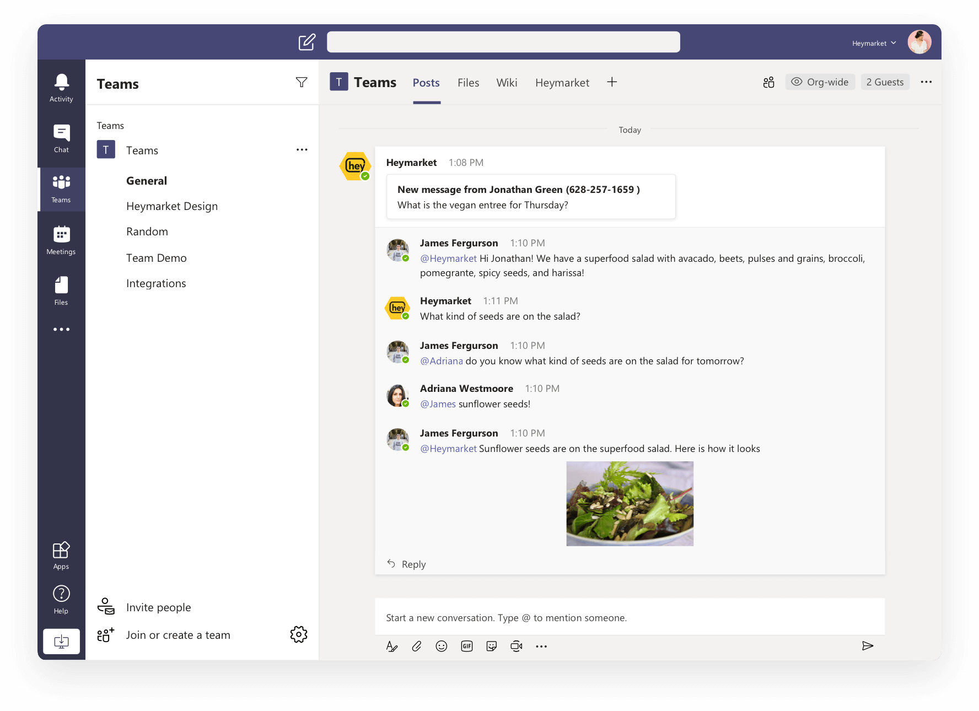Send the message with arrow icon
The image size is (979, 711).
coord(868,646)
